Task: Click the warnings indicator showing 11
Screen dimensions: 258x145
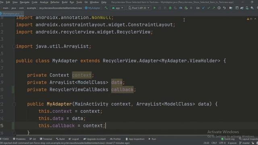Action: [250, 19]
